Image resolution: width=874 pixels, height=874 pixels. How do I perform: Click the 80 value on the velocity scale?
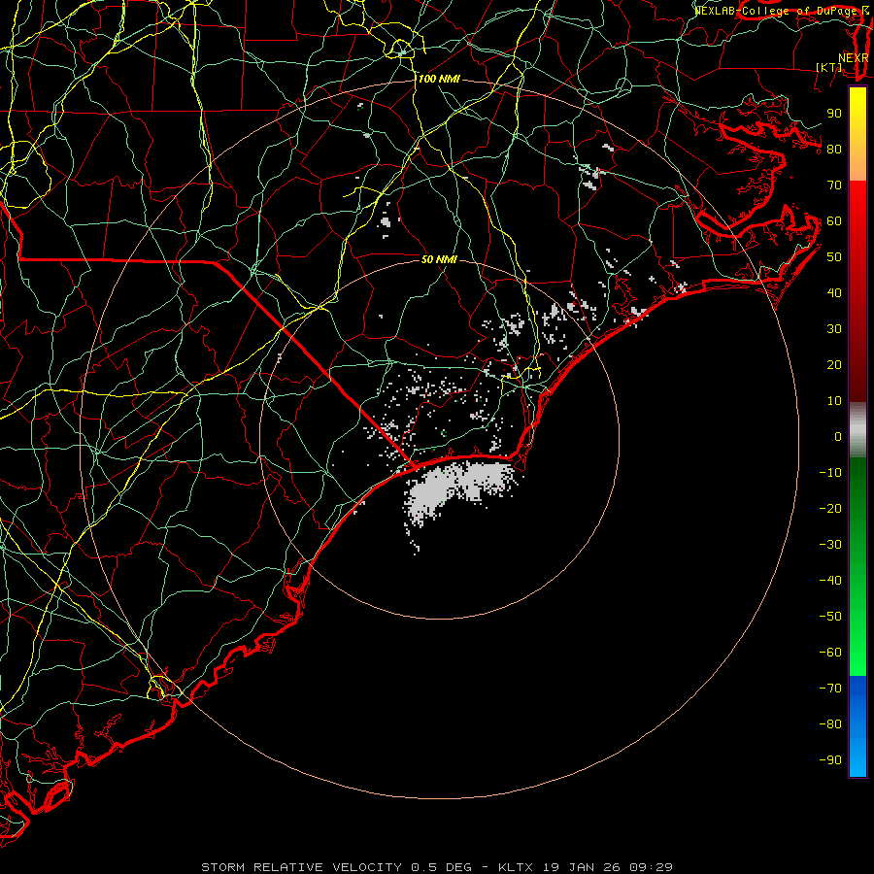coord(834,150)
